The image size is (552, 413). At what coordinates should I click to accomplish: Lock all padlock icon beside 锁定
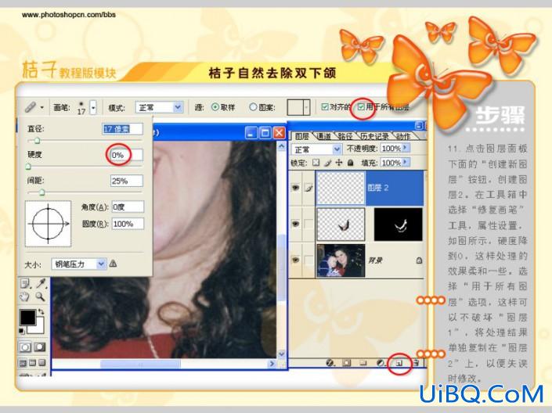pos(350,163)
